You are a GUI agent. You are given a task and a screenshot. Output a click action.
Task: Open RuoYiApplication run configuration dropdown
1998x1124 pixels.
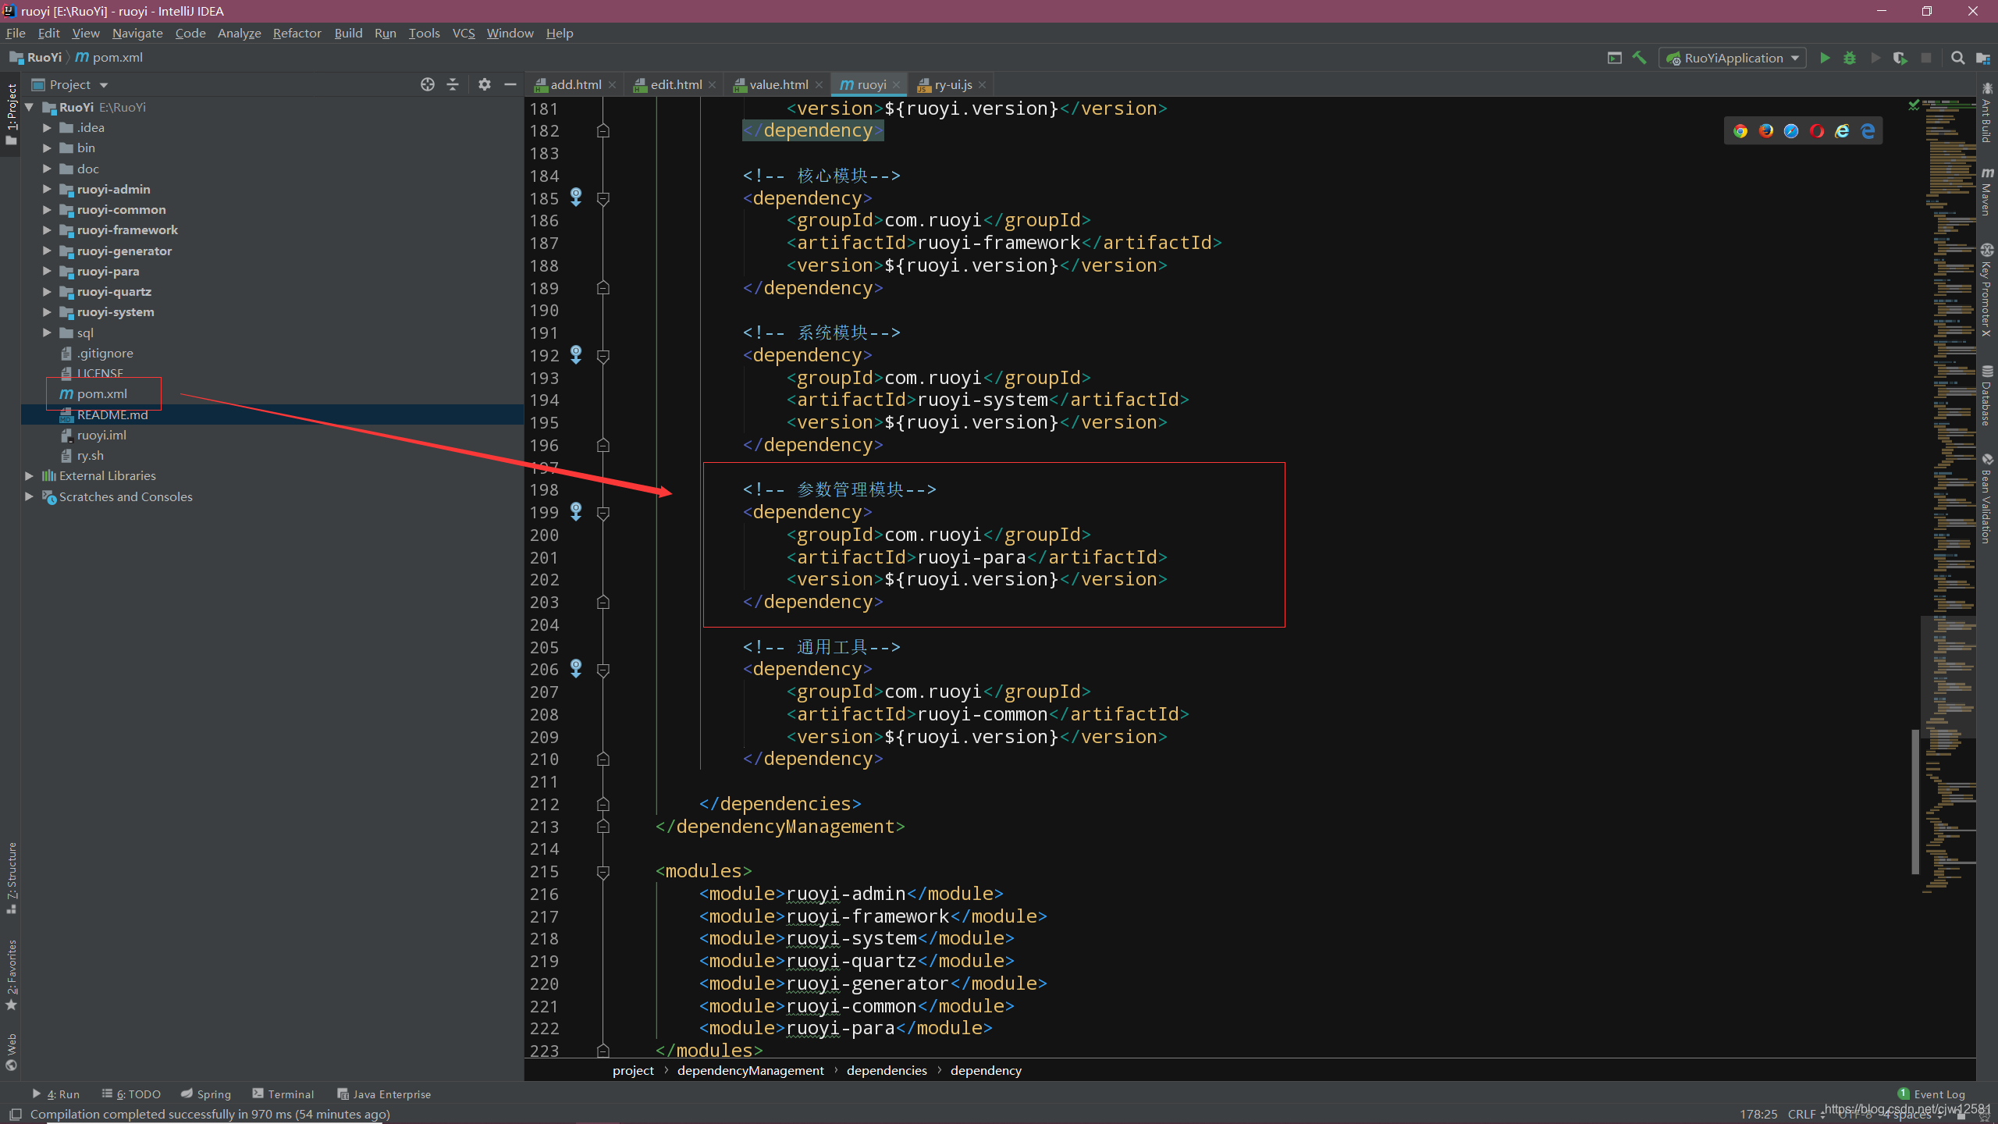(1733, 58)
